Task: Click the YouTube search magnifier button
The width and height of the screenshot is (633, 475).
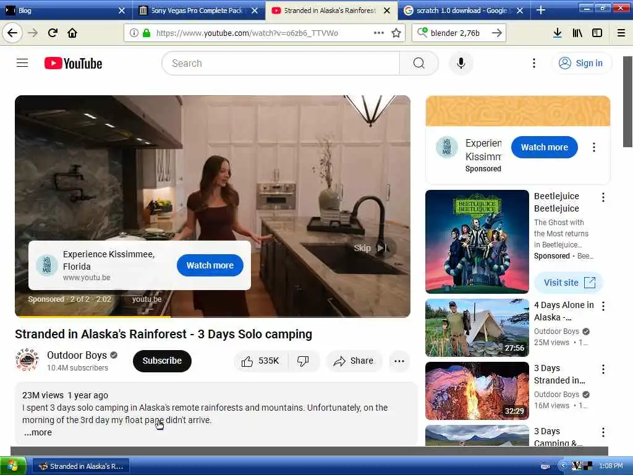Action: [419, 63]
